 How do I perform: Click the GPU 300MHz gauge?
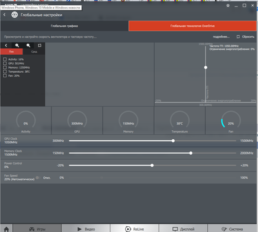tap(77, 121)
